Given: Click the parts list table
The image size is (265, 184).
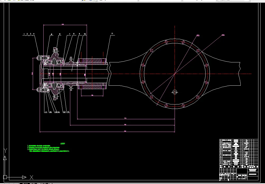Looking at the screenshot, I should [239, 153].
